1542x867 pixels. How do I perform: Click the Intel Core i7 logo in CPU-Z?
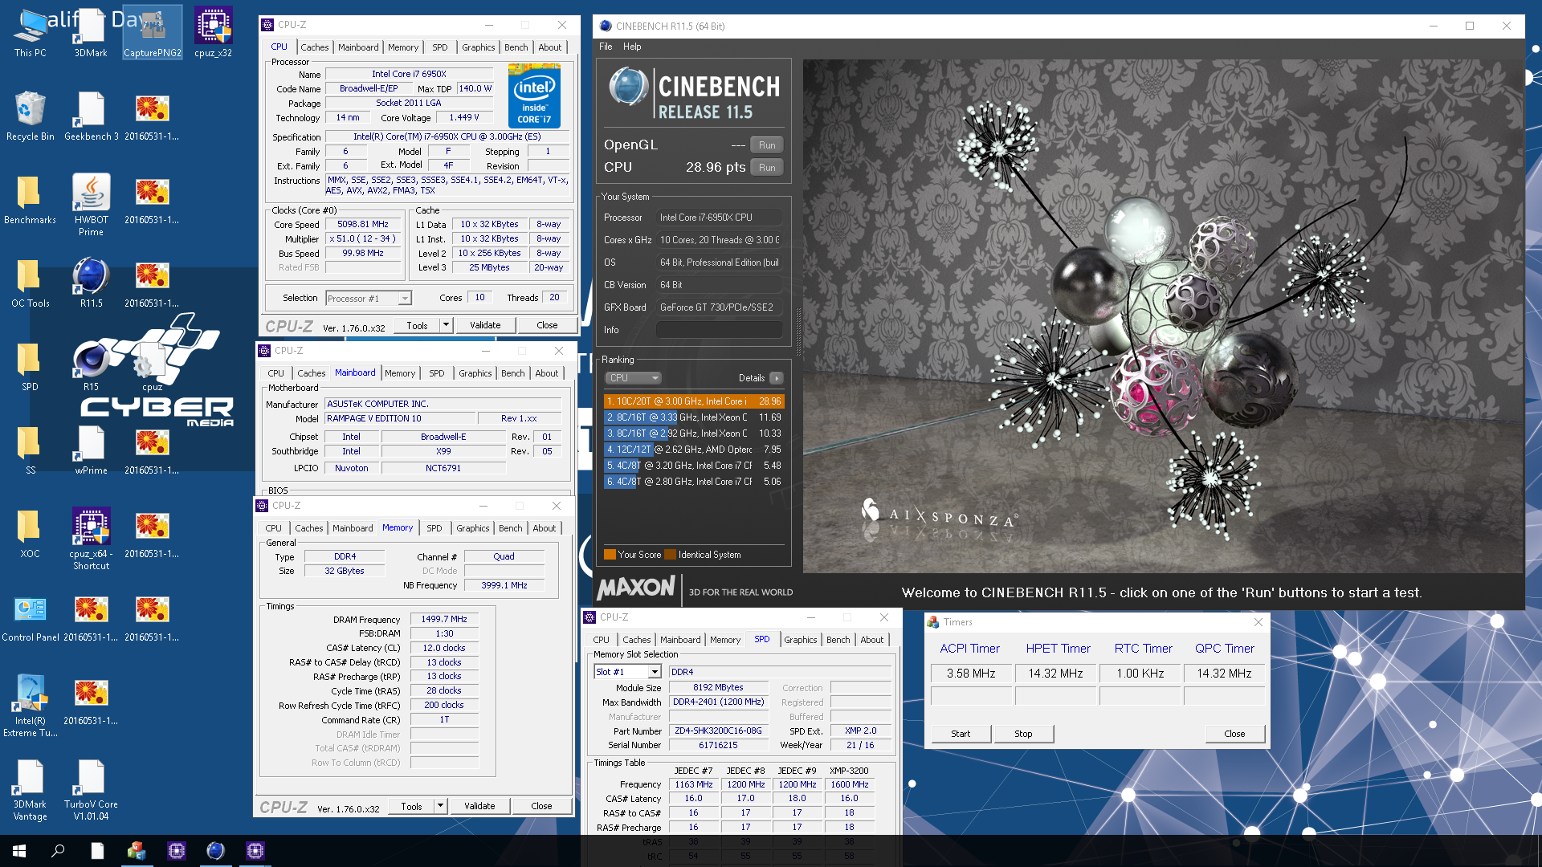(534, 97)
